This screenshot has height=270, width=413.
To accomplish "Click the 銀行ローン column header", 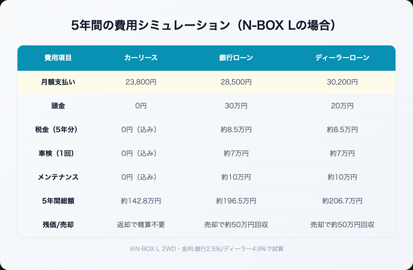I will [236, 58].
